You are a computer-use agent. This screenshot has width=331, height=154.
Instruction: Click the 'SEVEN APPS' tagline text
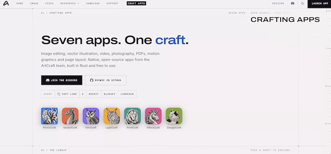tap(237, 13)
